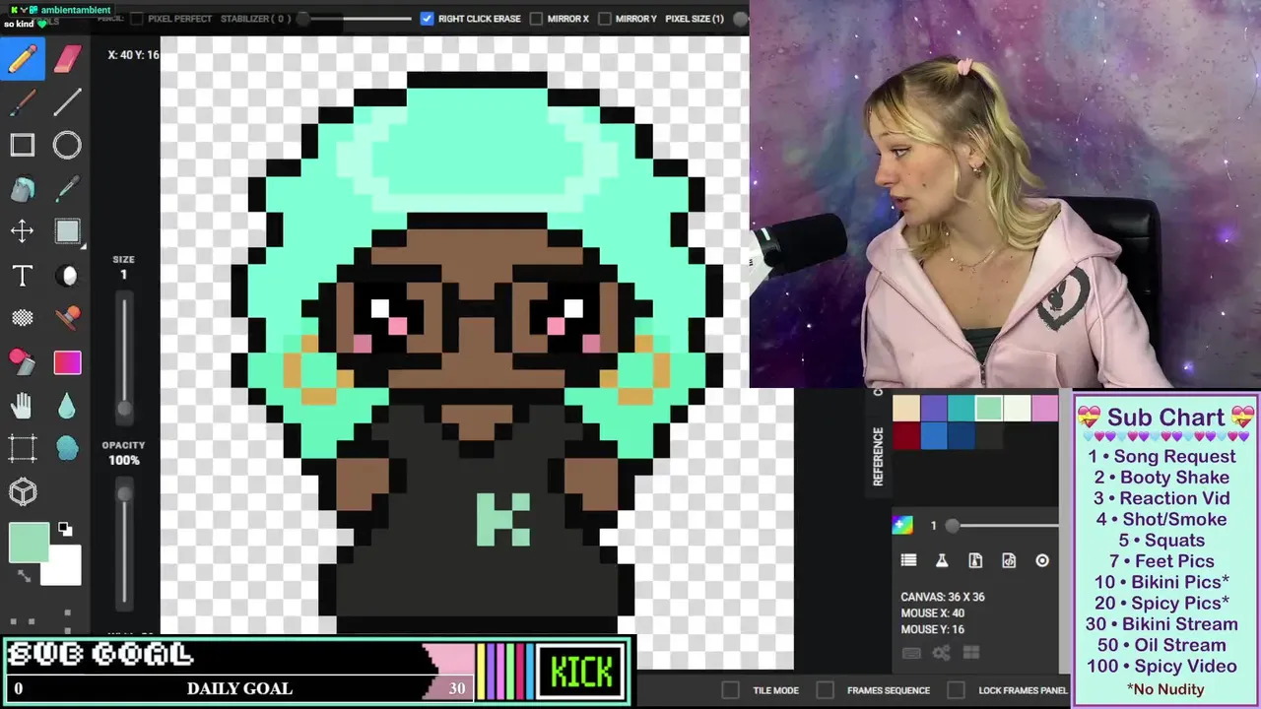This screenshot has height=709, width=1261.
Task: Open the selection square tool with corner arrow
Action: (x=67, y=231)
